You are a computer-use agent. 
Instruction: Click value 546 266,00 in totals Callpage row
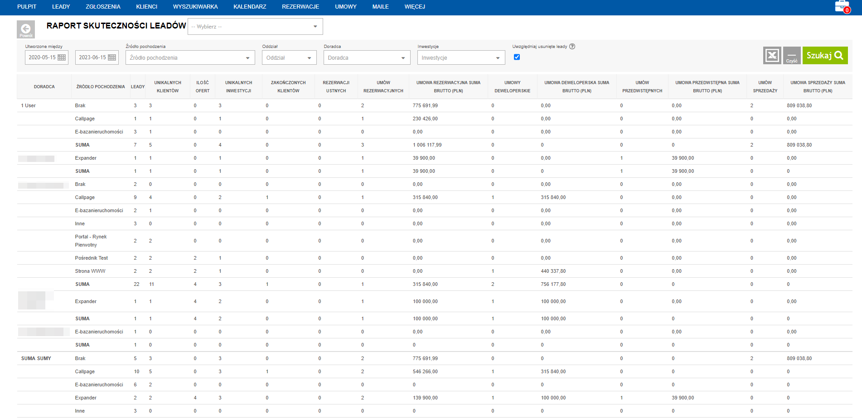click(x=425, y=371)
